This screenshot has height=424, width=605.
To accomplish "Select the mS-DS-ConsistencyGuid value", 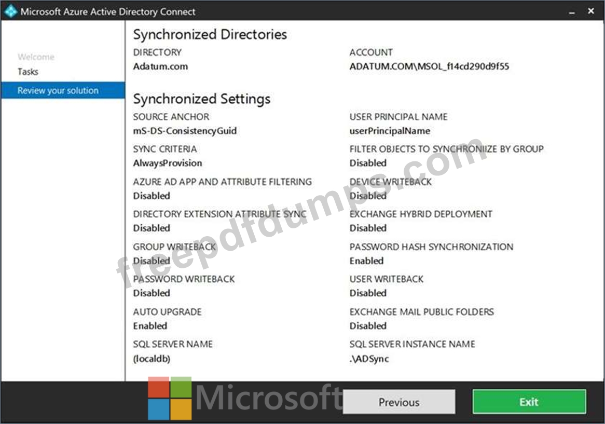I will point(185,131).
